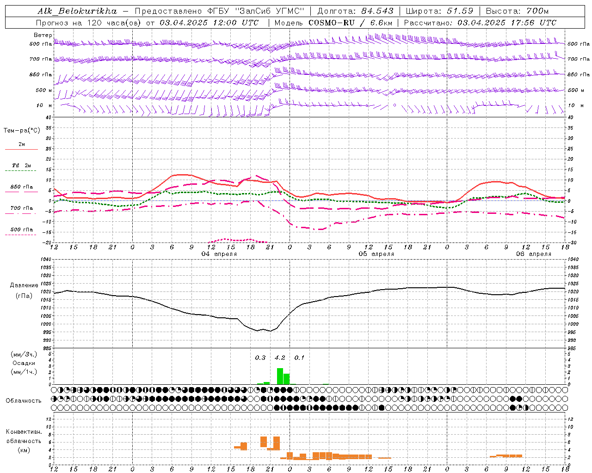Click the Alk_Belokurikha station title
This screenshot has width=592, height=473.
tap(77, 11)
